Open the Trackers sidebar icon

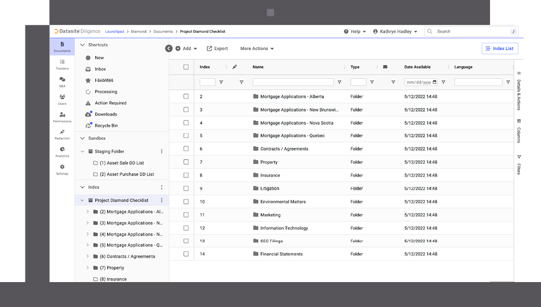tap(62, 64)
